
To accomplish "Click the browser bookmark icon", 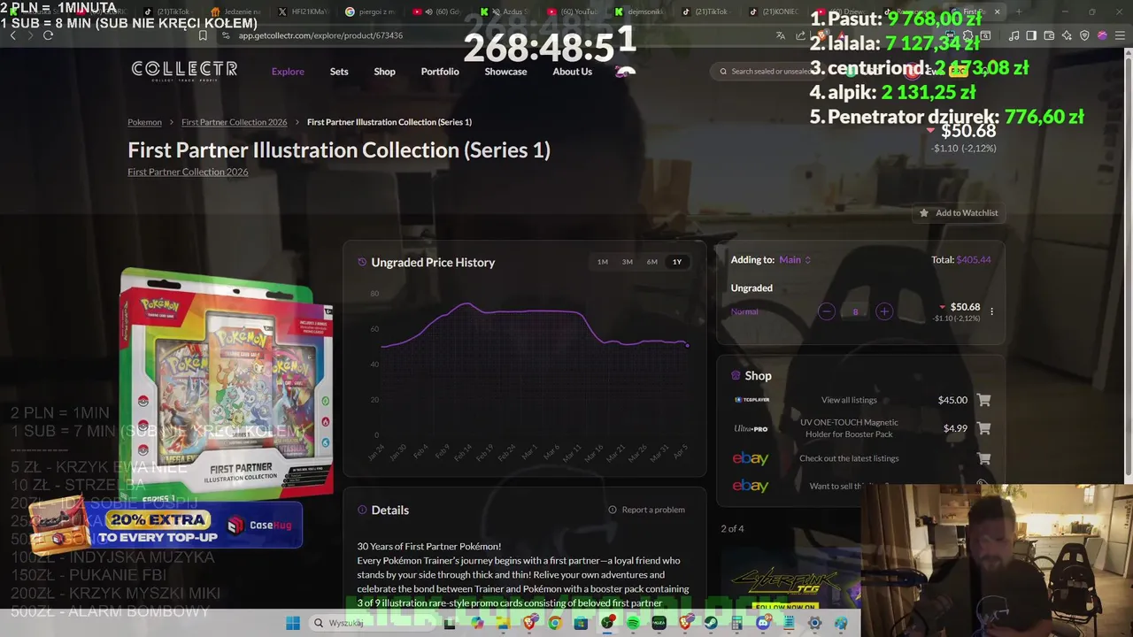I will tap(203, 35).
